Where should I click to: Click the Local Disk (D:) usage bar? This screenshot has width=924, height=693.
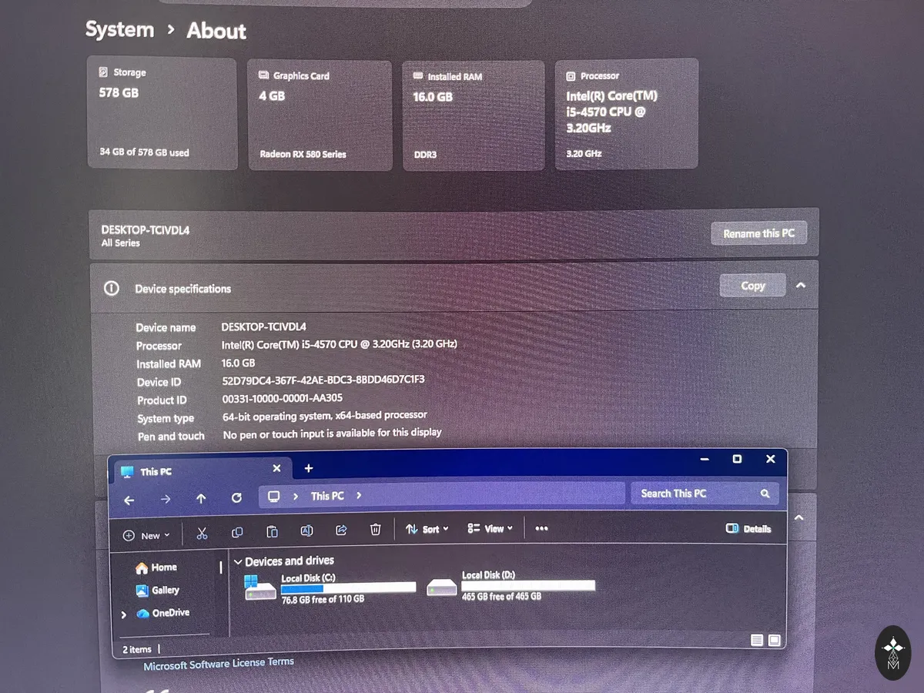(528, 586)
